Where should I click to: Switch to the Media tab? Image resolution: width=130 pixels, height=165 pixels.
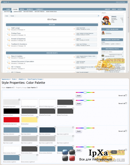22,9
